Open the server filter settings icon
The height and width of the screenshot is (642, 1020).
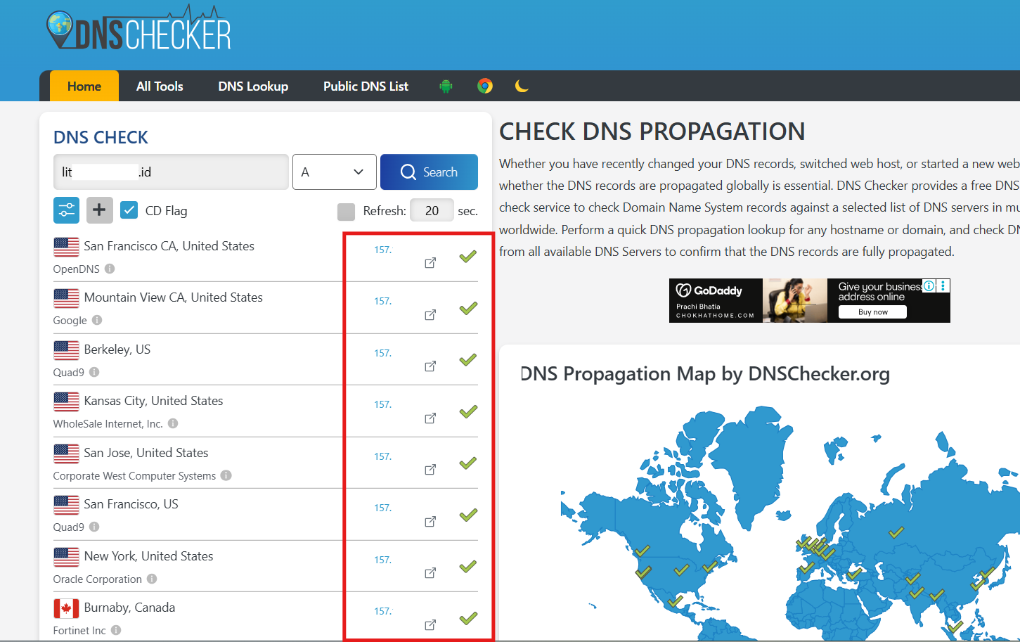coord(66,210)
